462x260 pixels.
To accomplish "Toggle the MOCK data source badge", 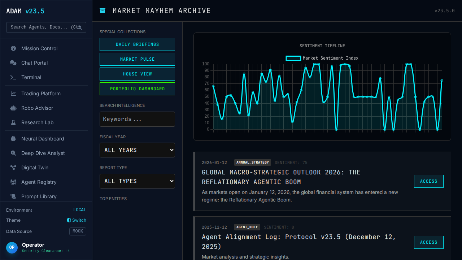I will (78, 231).
